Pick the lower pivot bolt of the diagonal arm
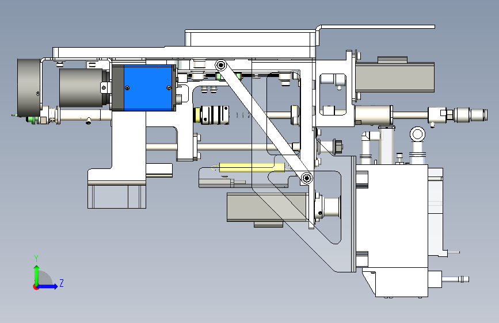Image resolution: width=499 pixels, height=323 pixels. (x=307, y=178)
